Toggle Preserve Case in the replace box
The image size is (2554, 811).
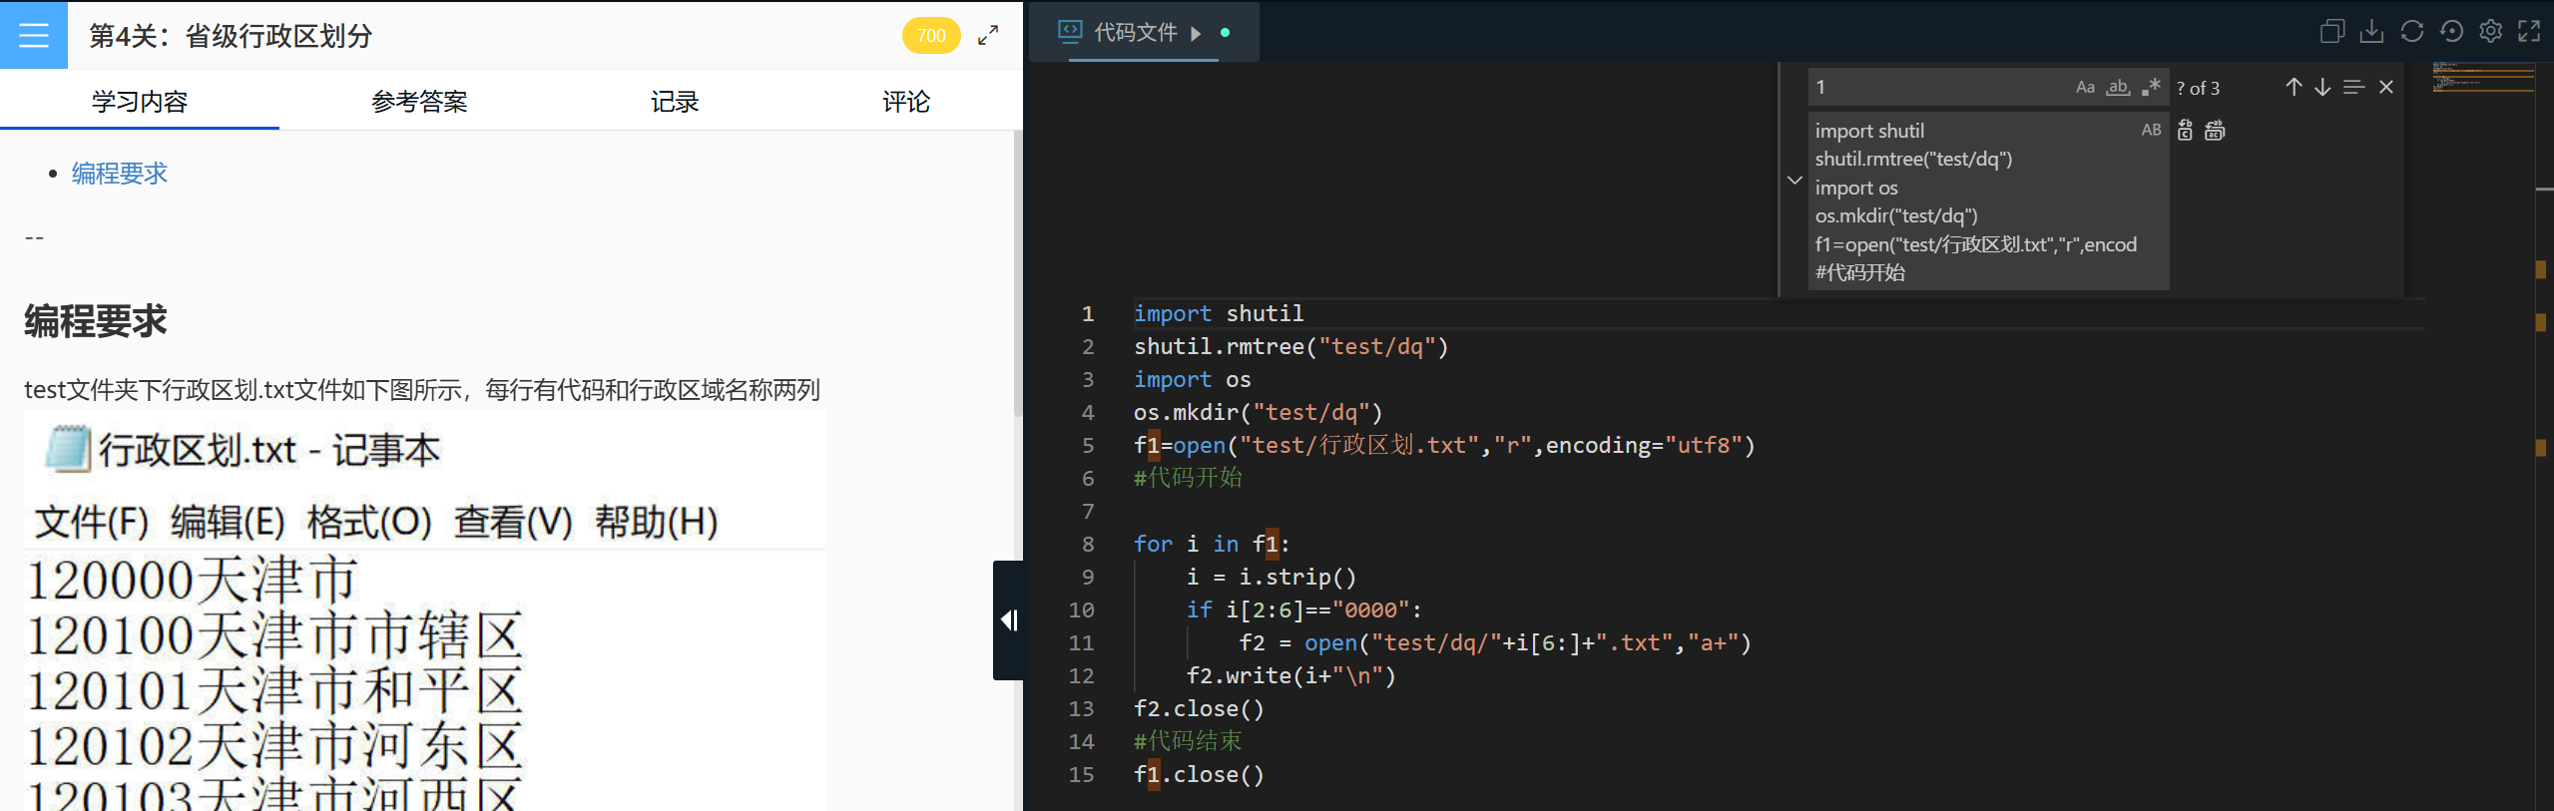2151,130
